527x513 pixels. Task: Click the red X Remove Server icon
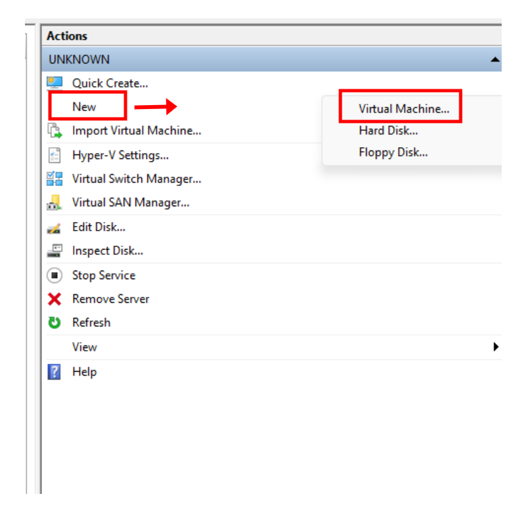55,299
